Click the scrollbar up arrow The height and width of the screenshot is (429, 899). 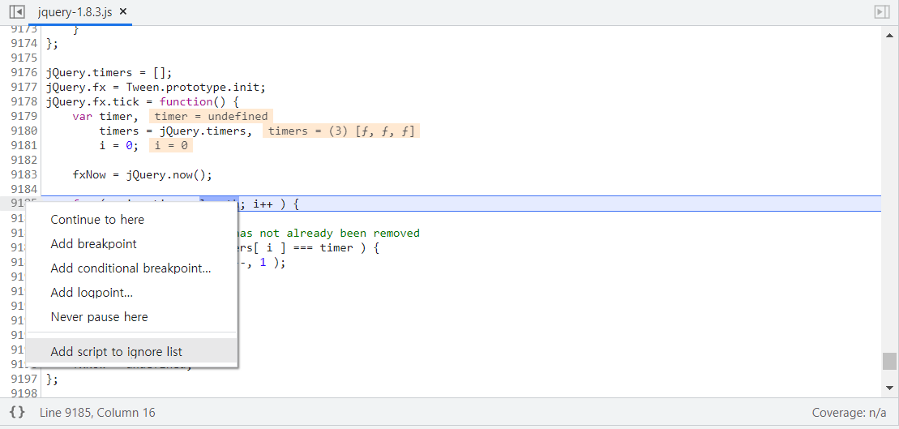(x=890, y=36)
